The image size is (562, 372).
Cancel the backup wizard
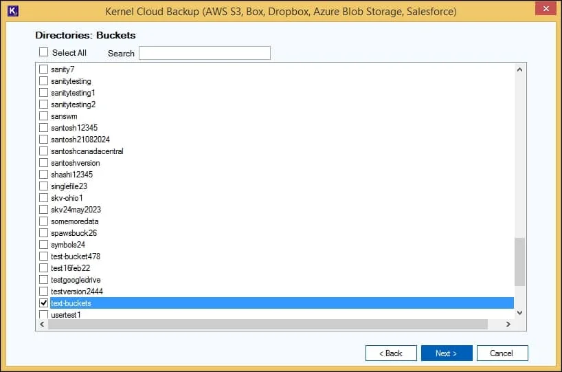[x=502, y=353]
